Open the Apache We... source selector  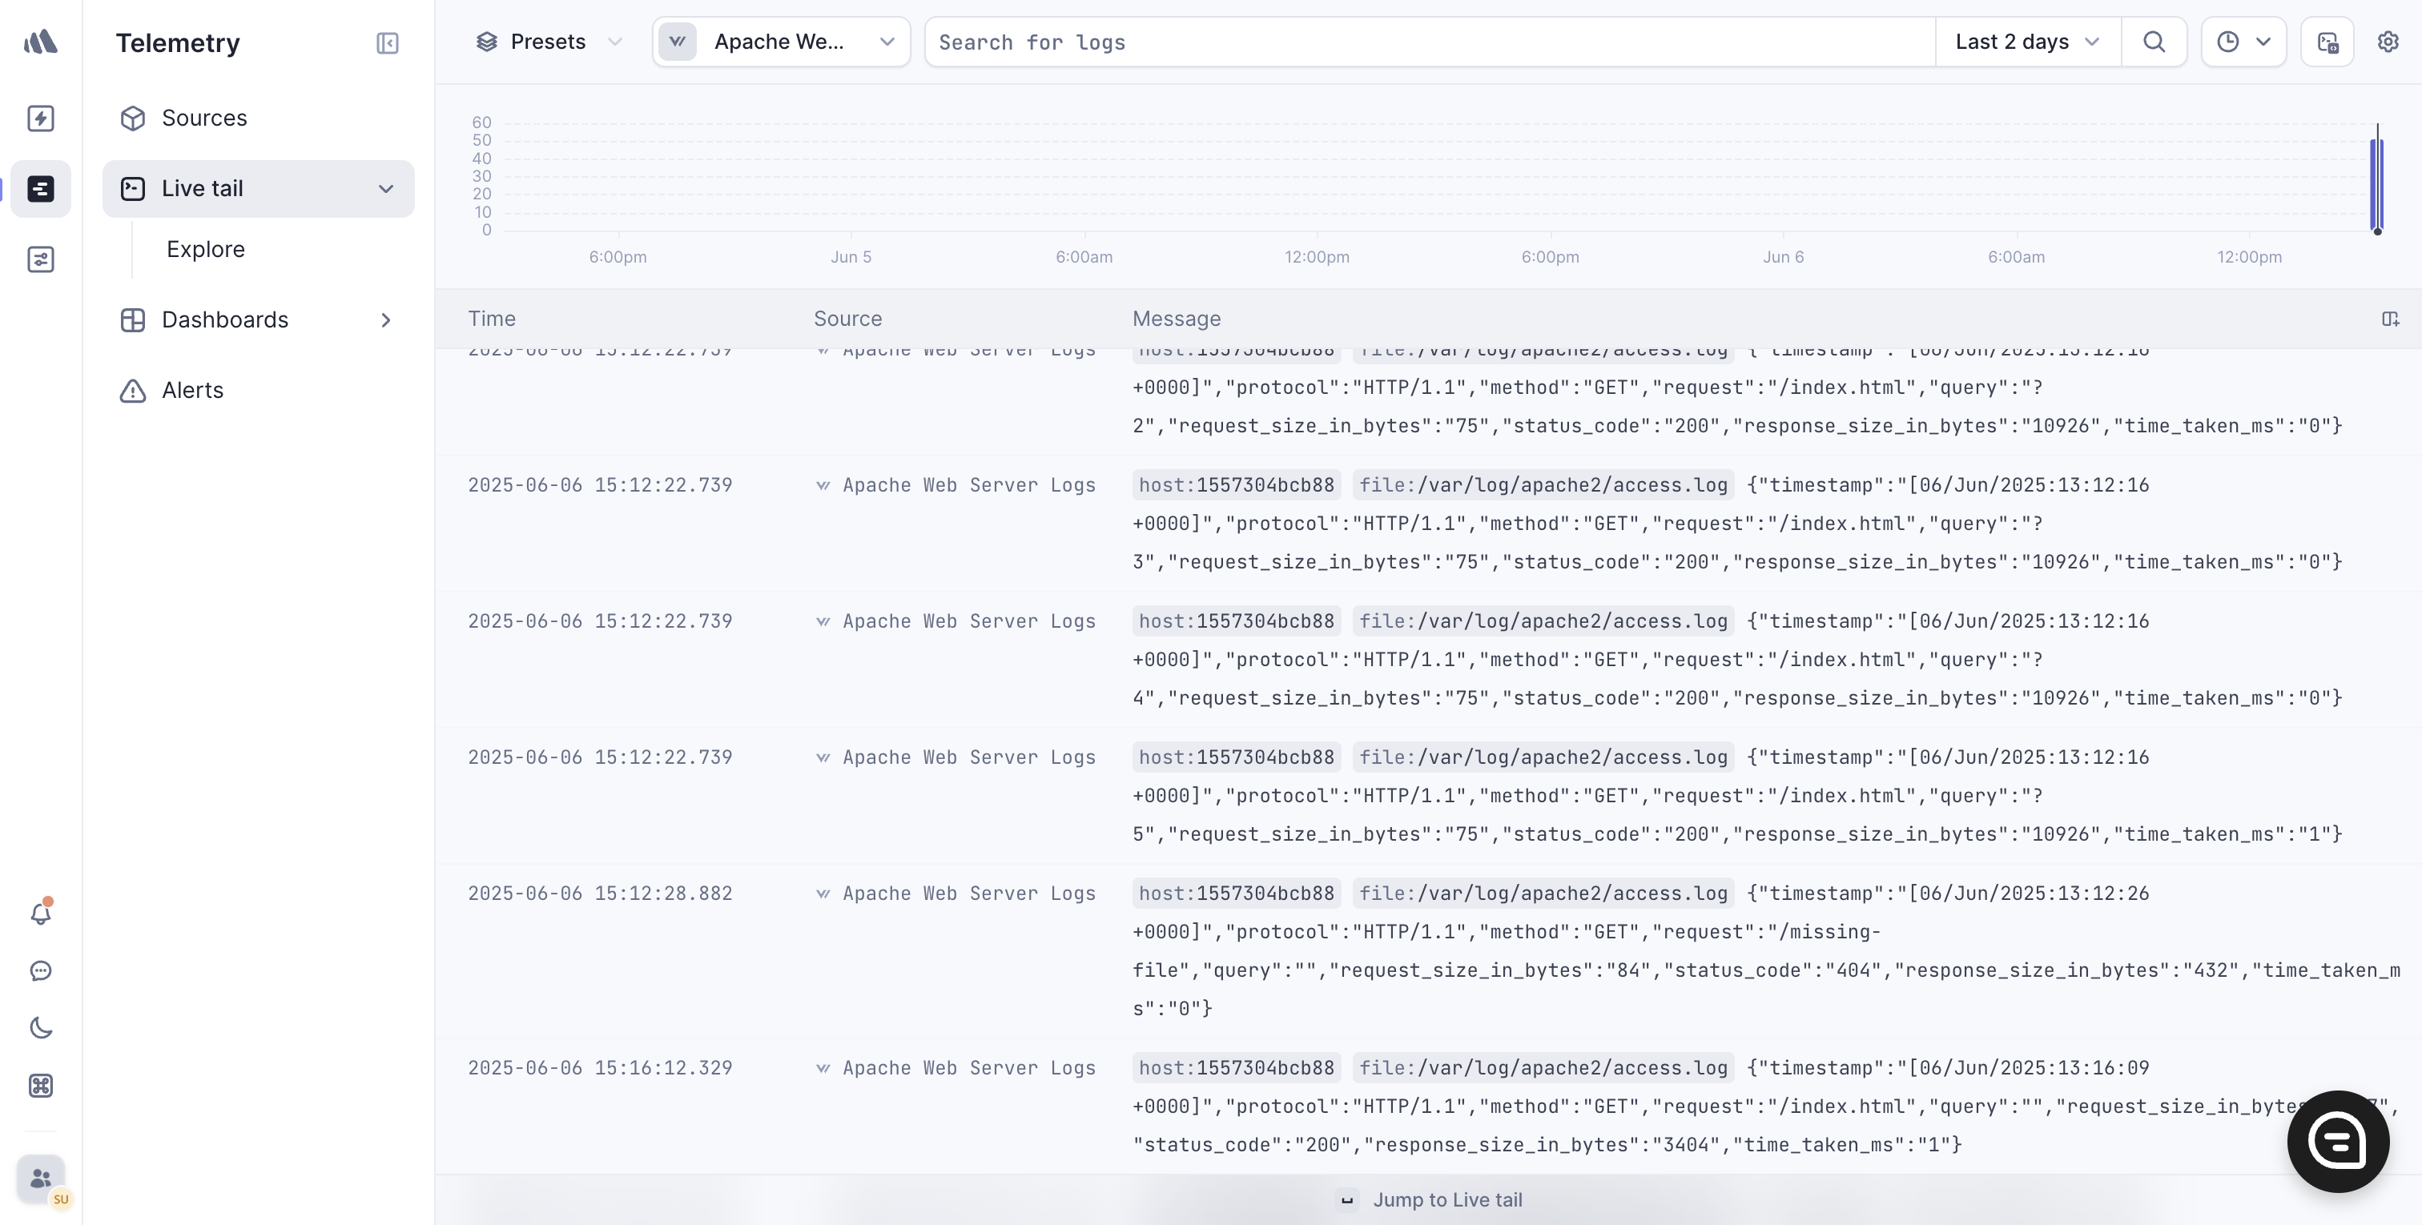point(780,42)
